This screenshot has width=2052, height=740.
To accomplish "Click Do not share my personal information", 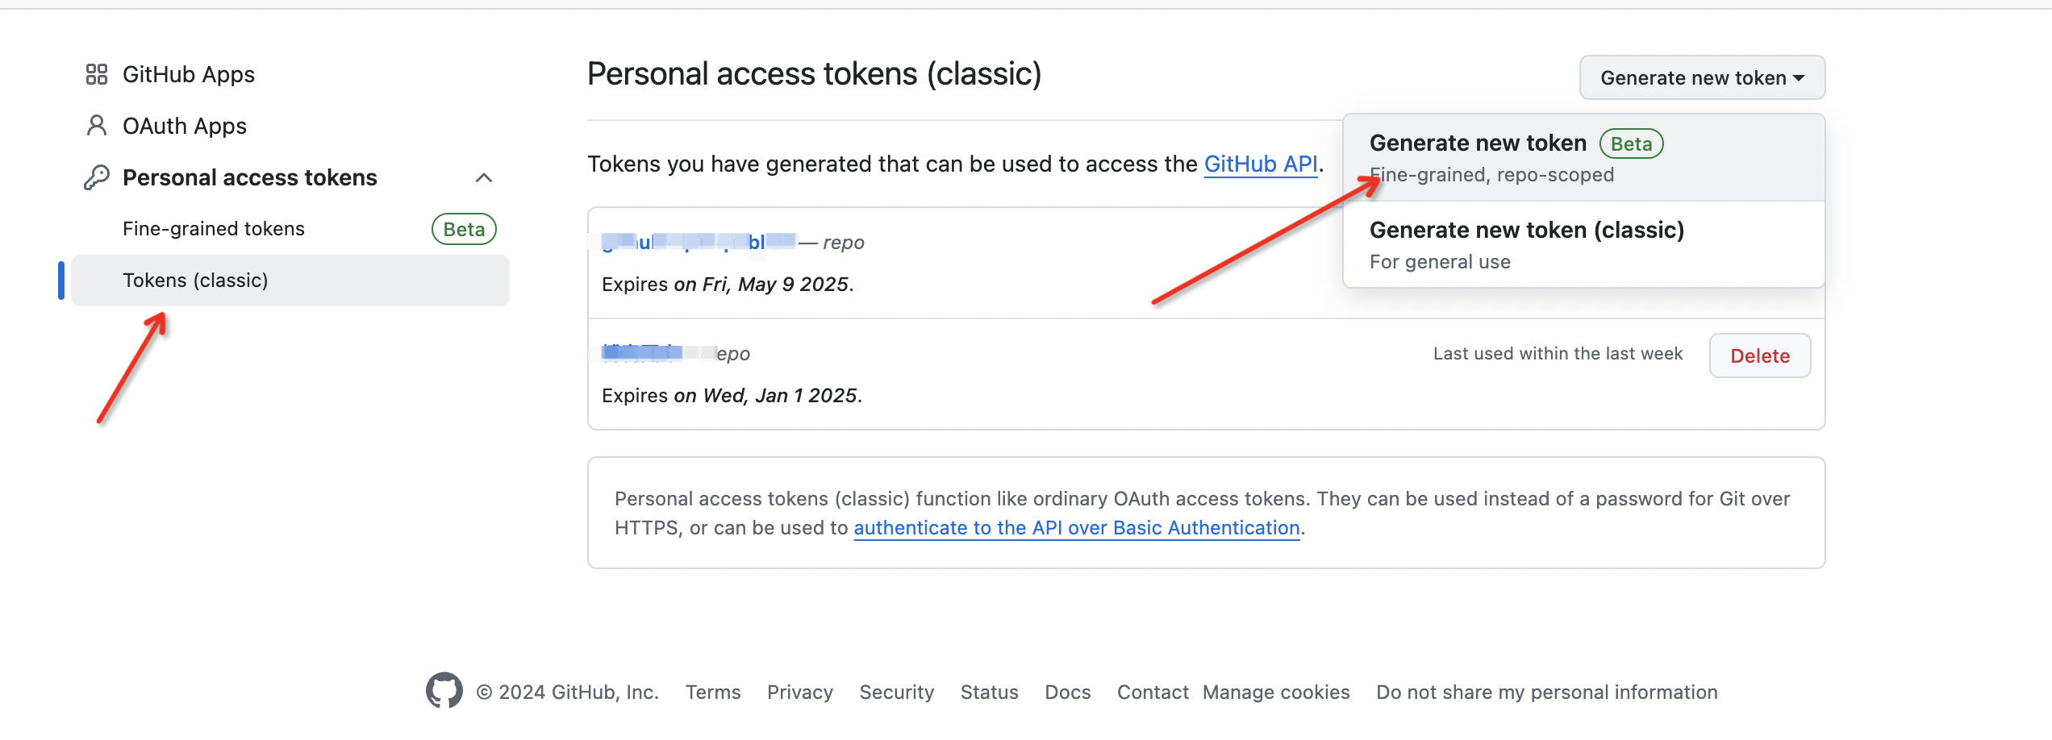I will click(1547, 692).
